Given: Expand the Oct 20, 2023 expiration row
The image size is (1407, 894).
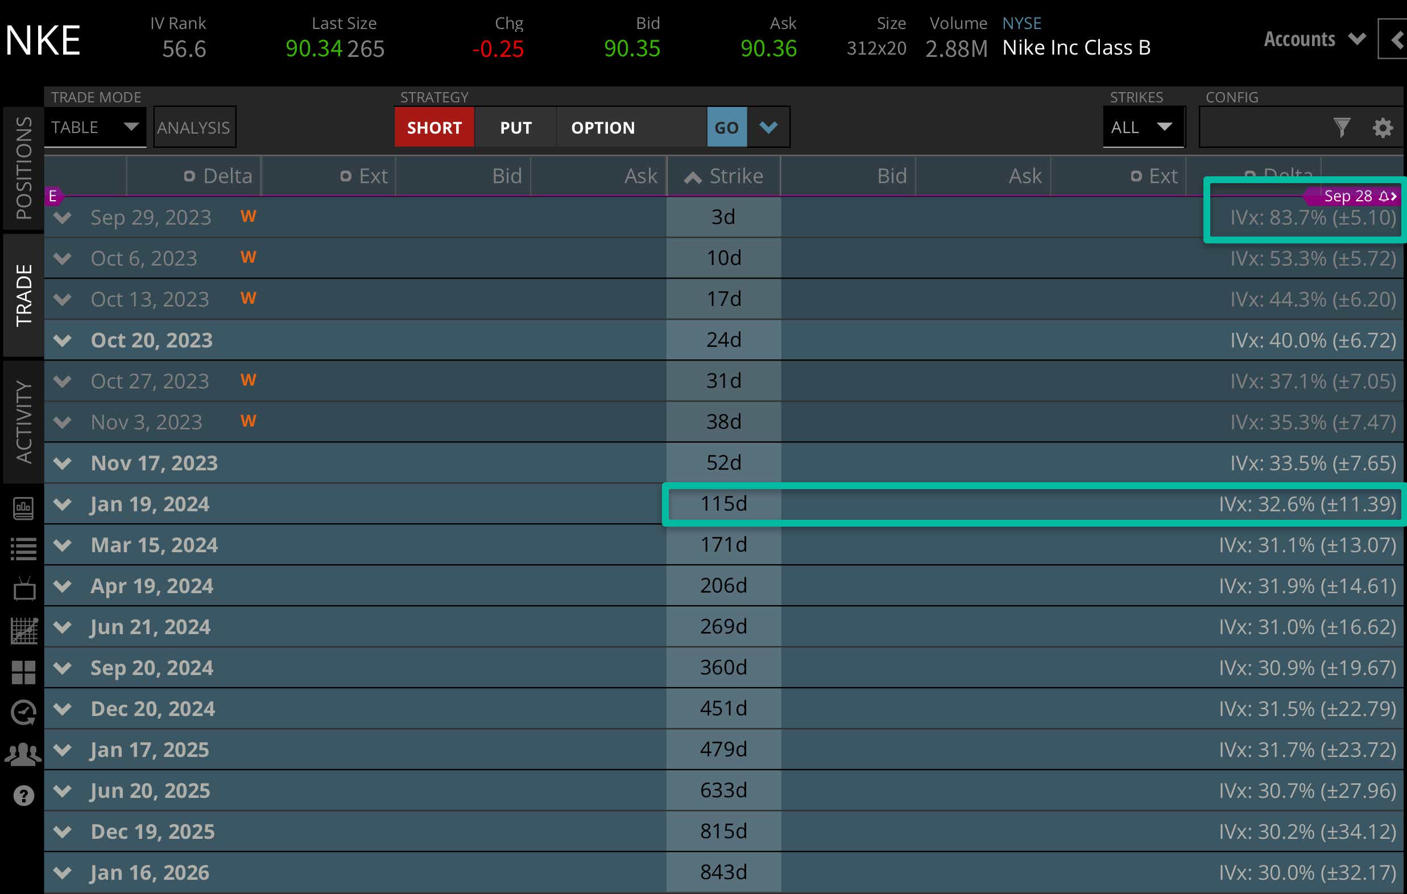Looking at the screenshot, I should coord(63,340).
